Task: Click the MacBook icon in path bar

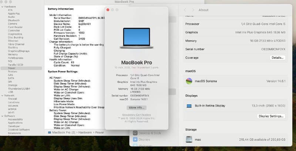Action: pyautogui.click(x=50, y=132)
